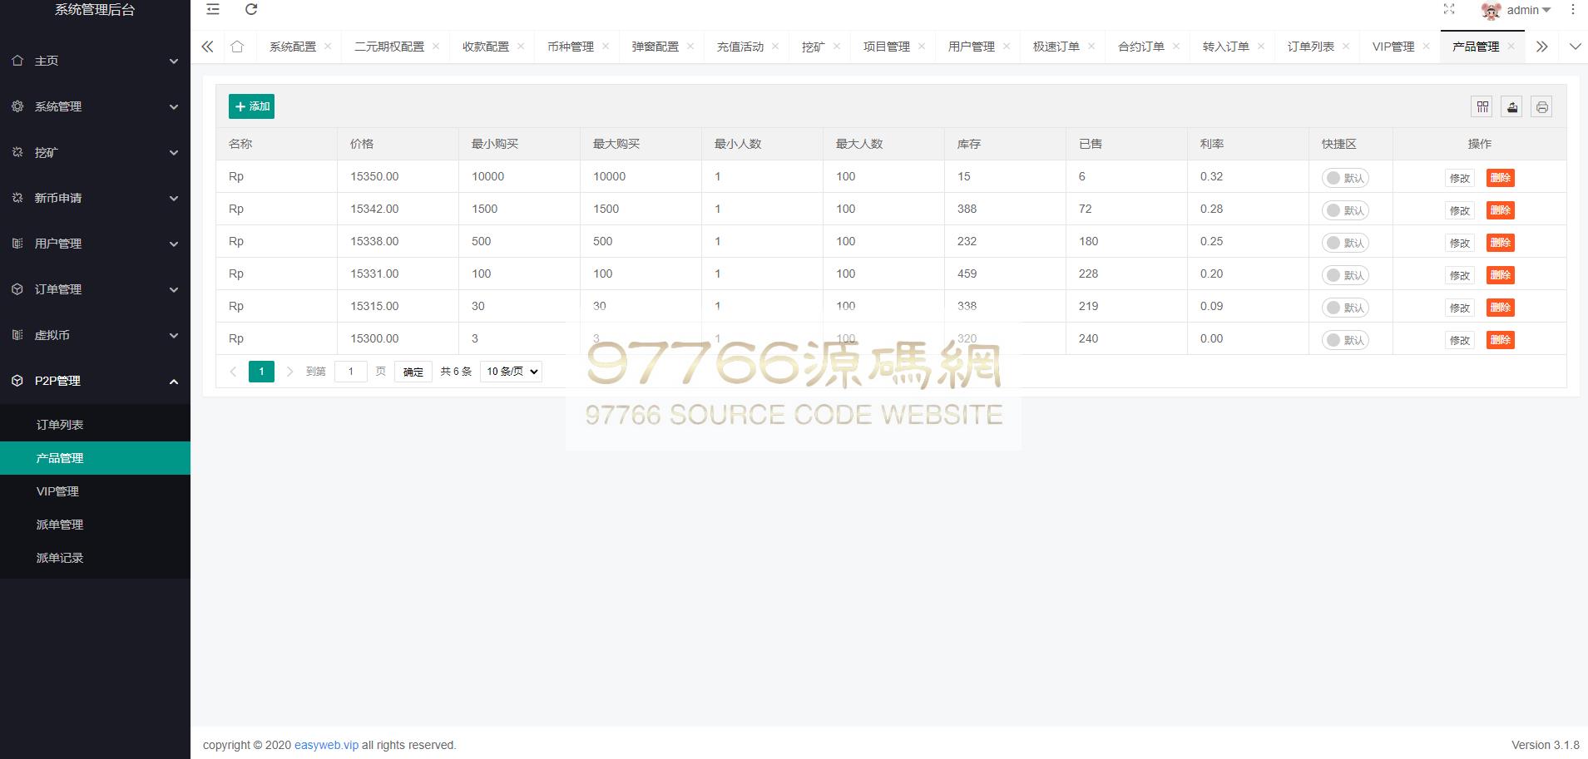
Task: Expand the 订单管理 sidebar menu
Action: 95,289
